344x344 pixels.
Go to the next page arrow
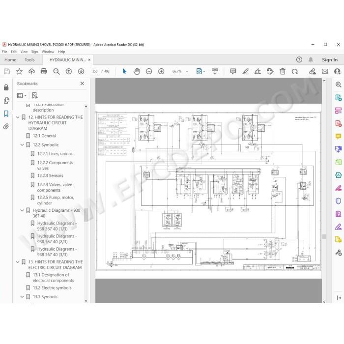pyautogui.click(x=81, y=71)
